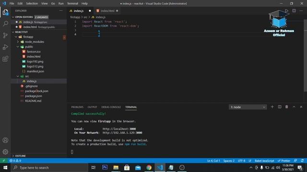307x172 pixels.
Task: Click the feedback icon in status bar
Action: pyautogui.click(x=295, y=161)
